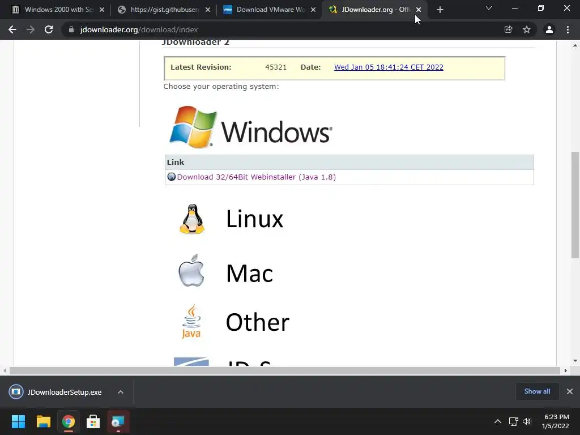Click the globe icon beside Webinstaller link
Screen dimensions: 580x435
point(171,177)
